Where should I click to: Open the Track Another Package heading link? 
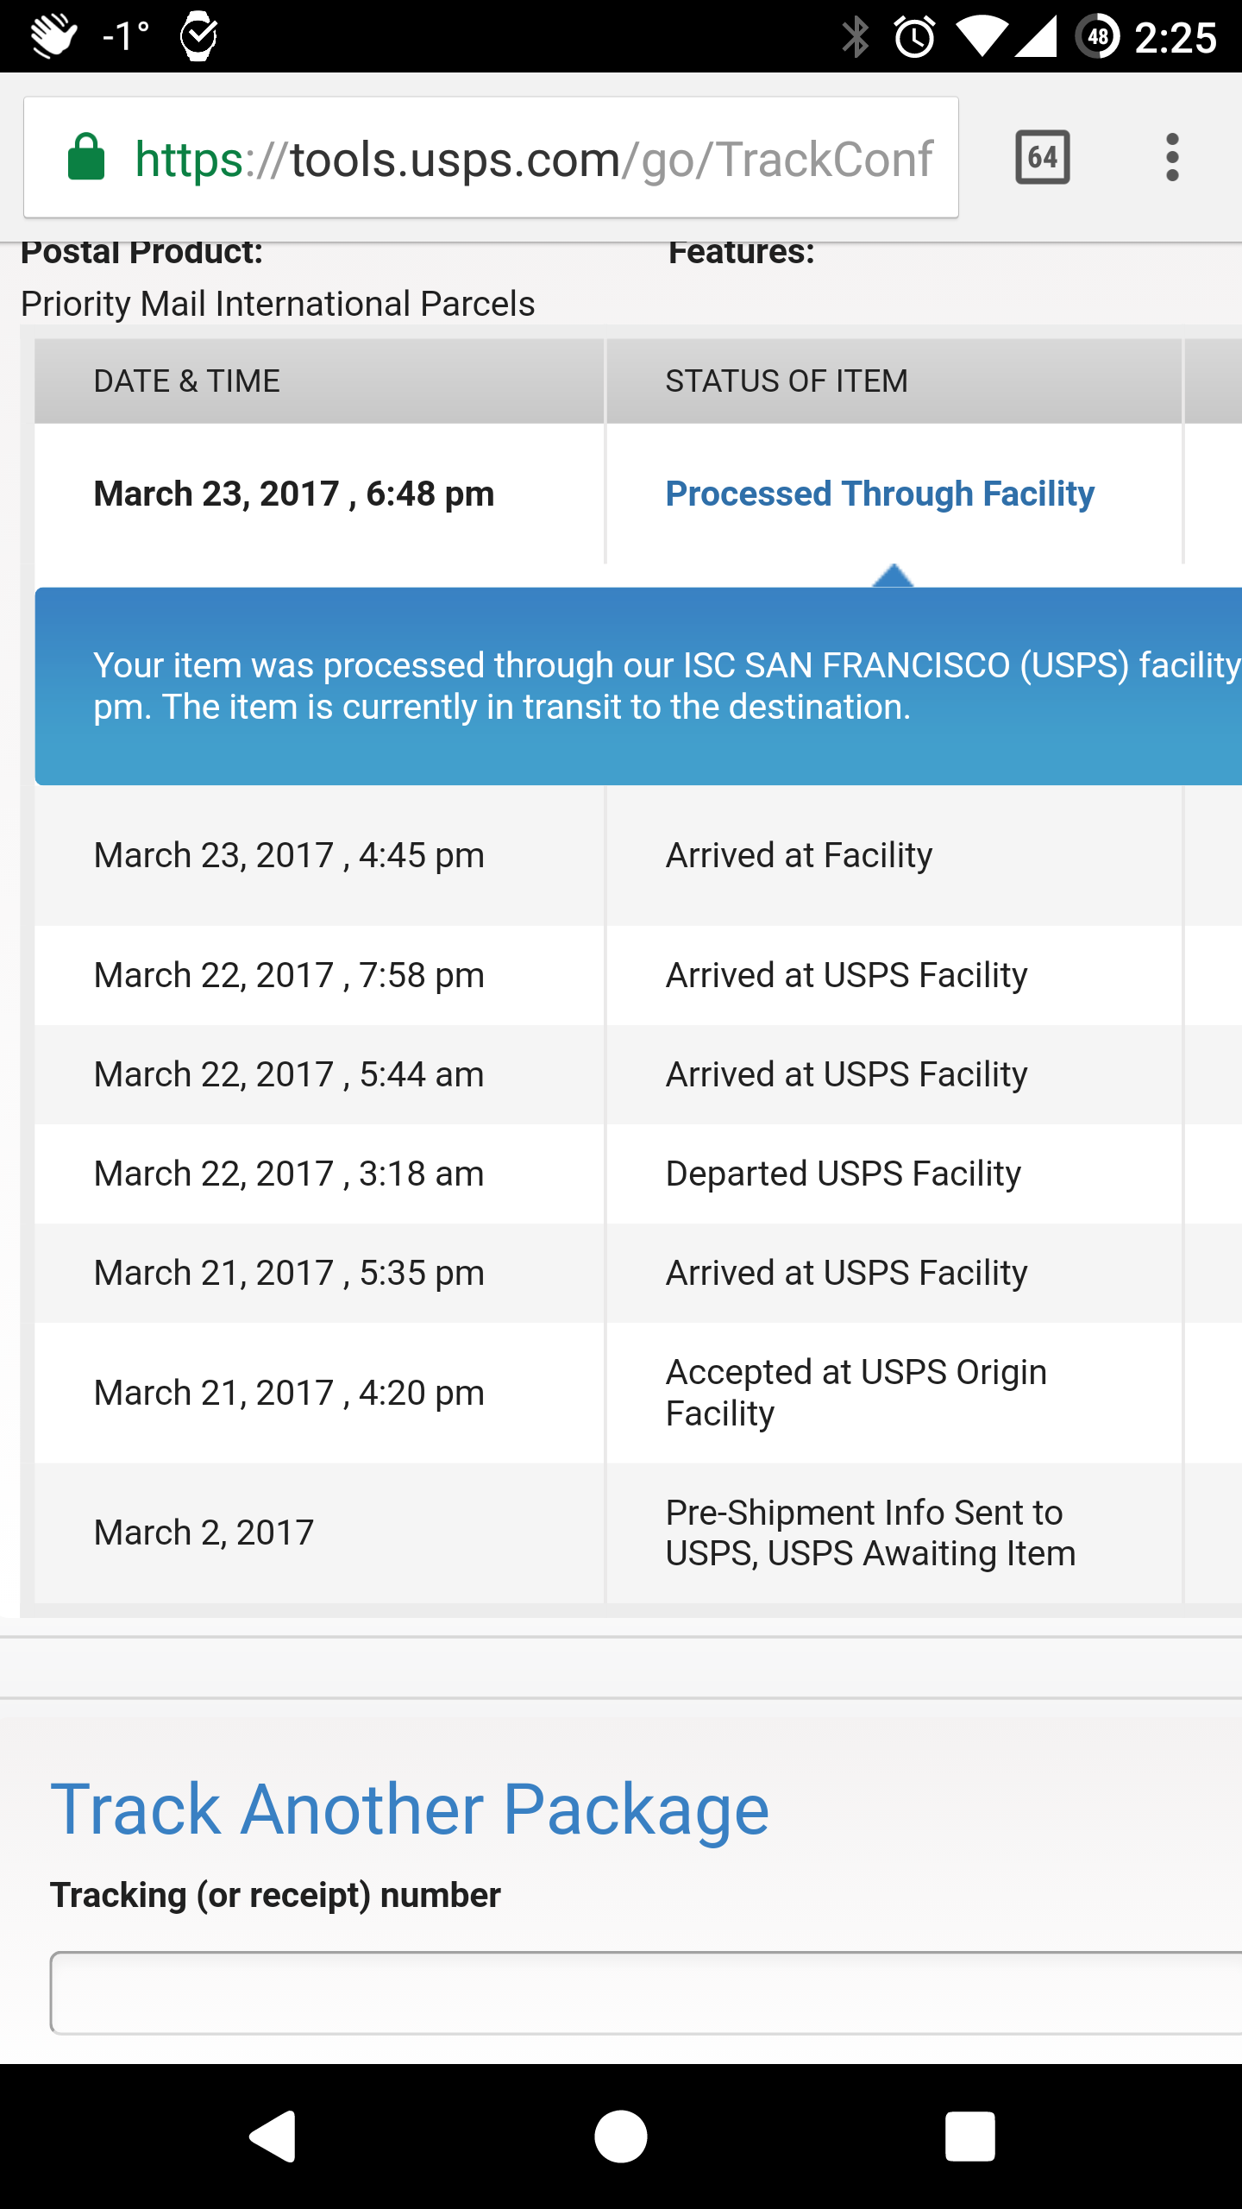tap(410, 1809)
